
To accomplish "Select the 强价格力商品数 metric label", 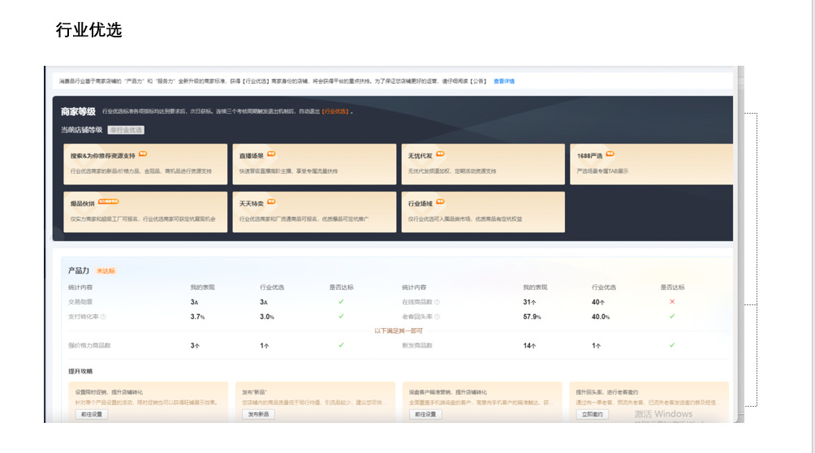I will click(89, 346).
